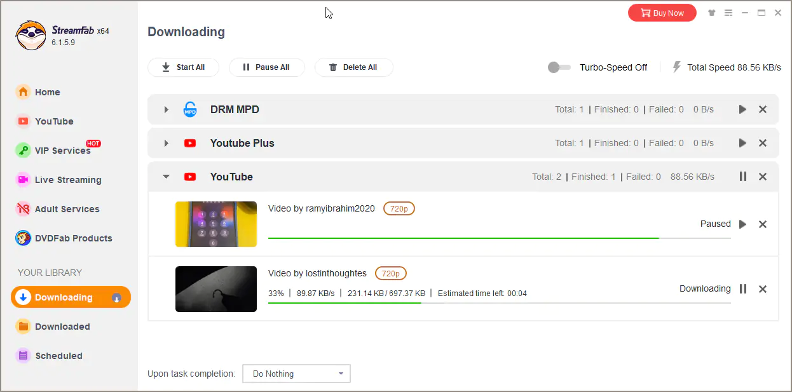Screen dimensions: 792x392
Task: Collapse the YouTube download group
Action: pyautogui.click(x=166, y=177)
